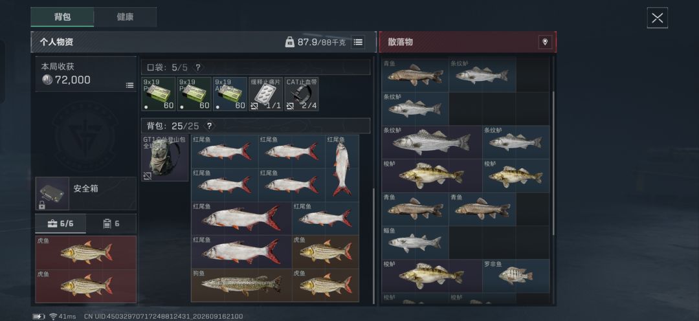Select the 青鱼 beside a 条纹鲈 in 散落物
The image size is (699, 321).
415,75
